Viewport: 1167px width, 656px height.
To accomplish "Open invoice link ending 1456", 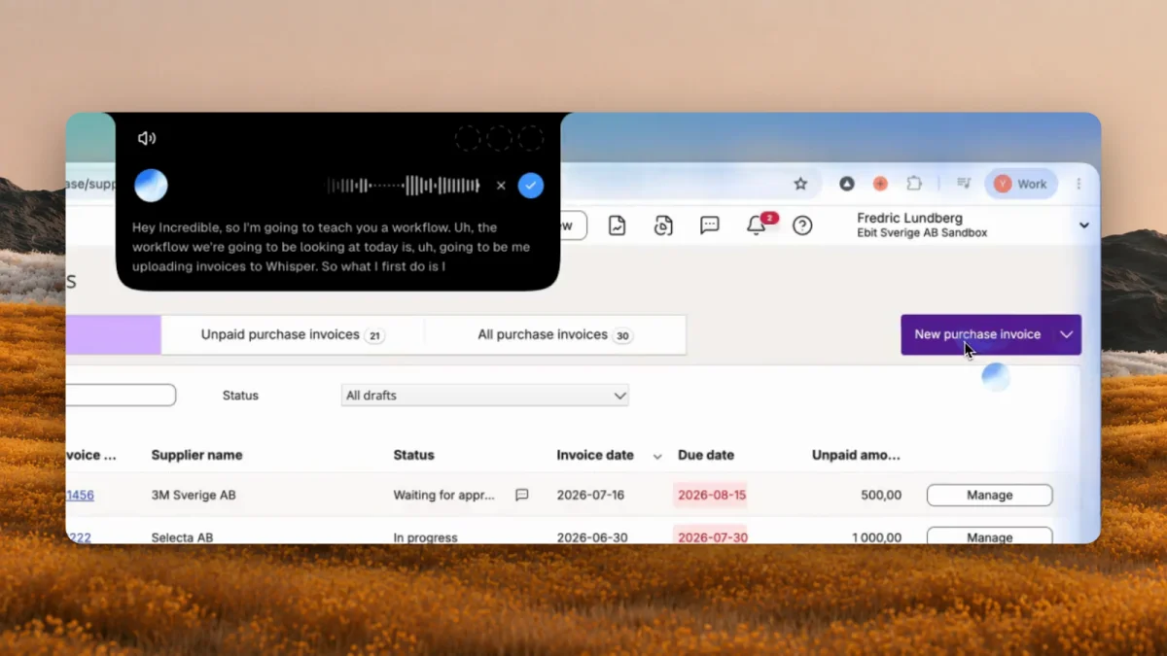I will pyautogui.click(x=80, y=495).
